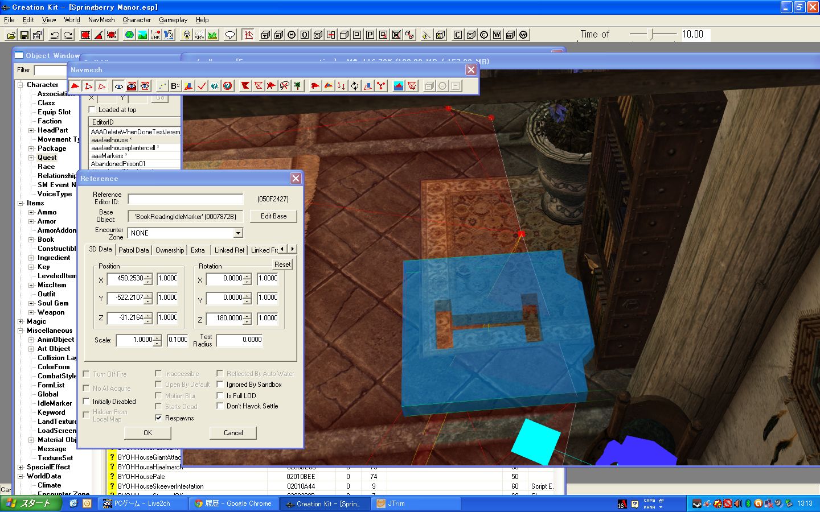820x512 pixels.
Task: Switch to the Patrol Data tab
Action: (134, 250)
